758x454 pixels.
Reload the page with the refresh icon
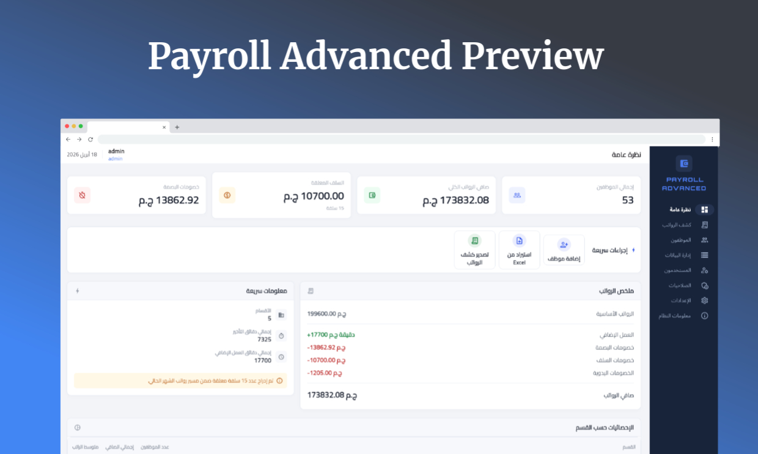tap(90, 140)
